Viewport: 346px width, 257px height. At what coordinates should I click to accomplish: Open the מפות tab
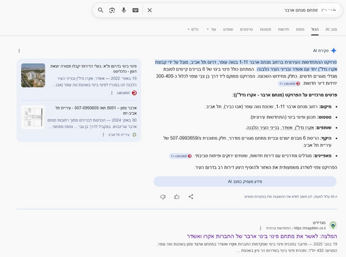pos(300,29)
